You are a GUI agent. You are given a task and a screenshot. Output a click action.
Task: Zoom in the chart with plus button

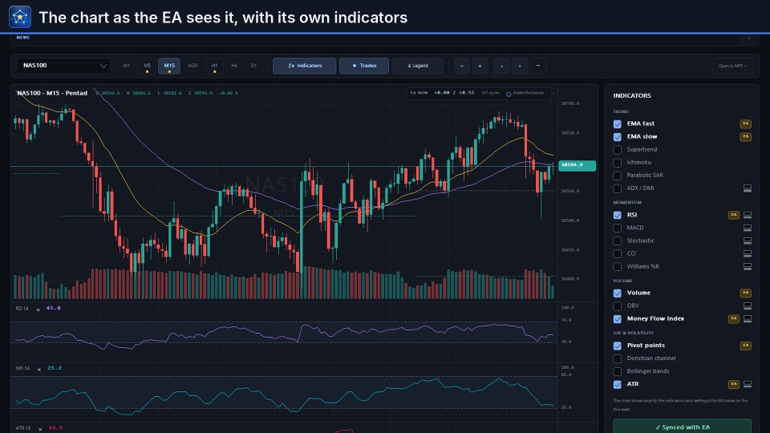(x=480, y=66)
